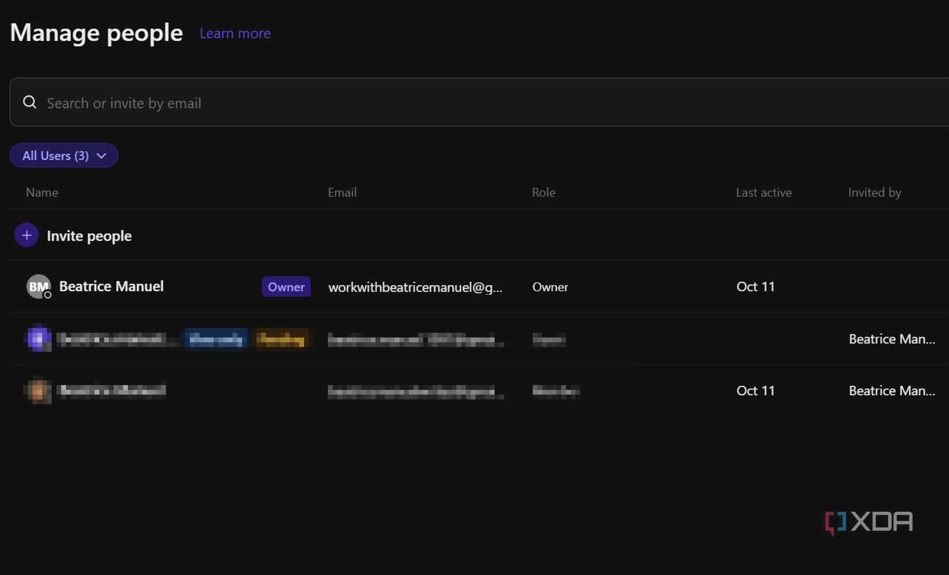949x575 pixels.
Task: Expand the All Users (3) filter dropdown
Action: coord(64,155)
